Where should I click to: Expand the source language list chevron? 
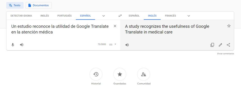pos(104,16)
